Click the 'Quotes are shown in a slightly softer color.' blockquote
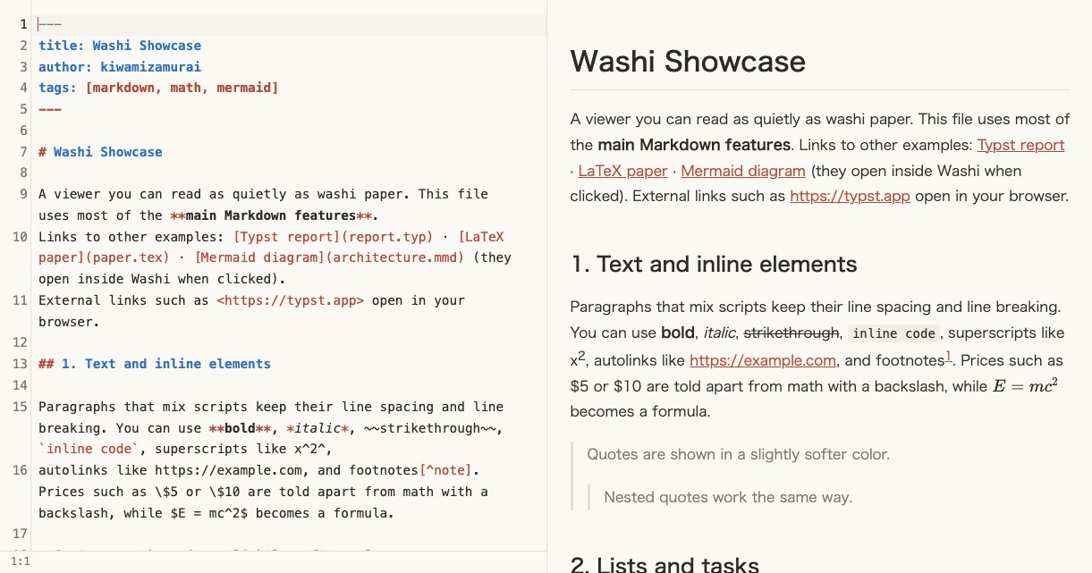Viewport: 1092px width, 573px height. [738, 454]
